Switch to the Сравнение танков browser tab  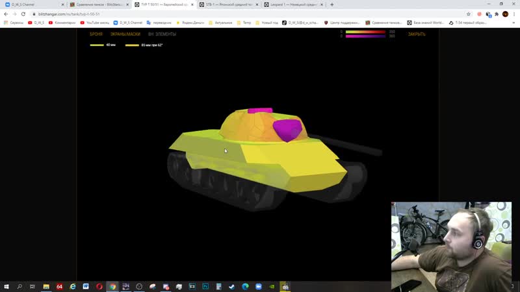coord(99,5)
